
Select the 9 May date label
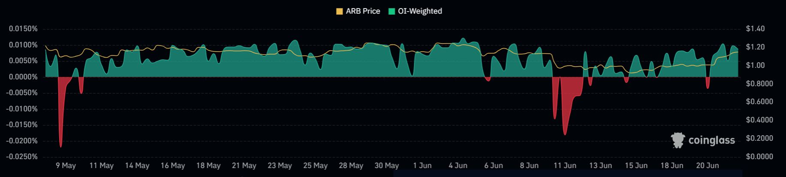66,165
